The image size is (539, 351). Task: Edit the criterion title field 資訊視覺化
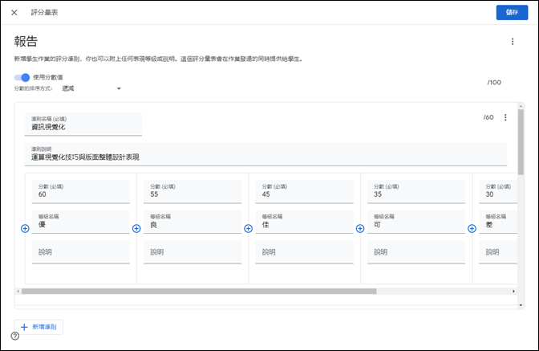(83, 124)
